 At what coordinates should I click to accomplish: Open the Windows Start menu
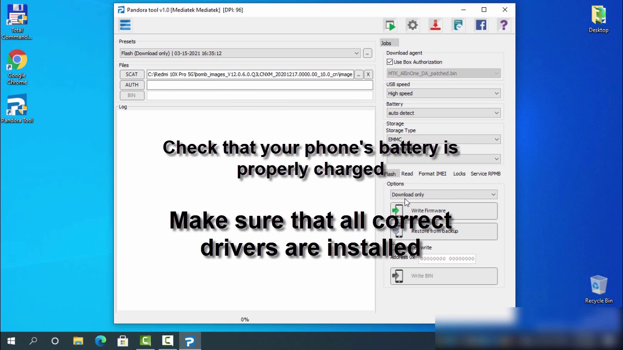click(x=11, y=341)
